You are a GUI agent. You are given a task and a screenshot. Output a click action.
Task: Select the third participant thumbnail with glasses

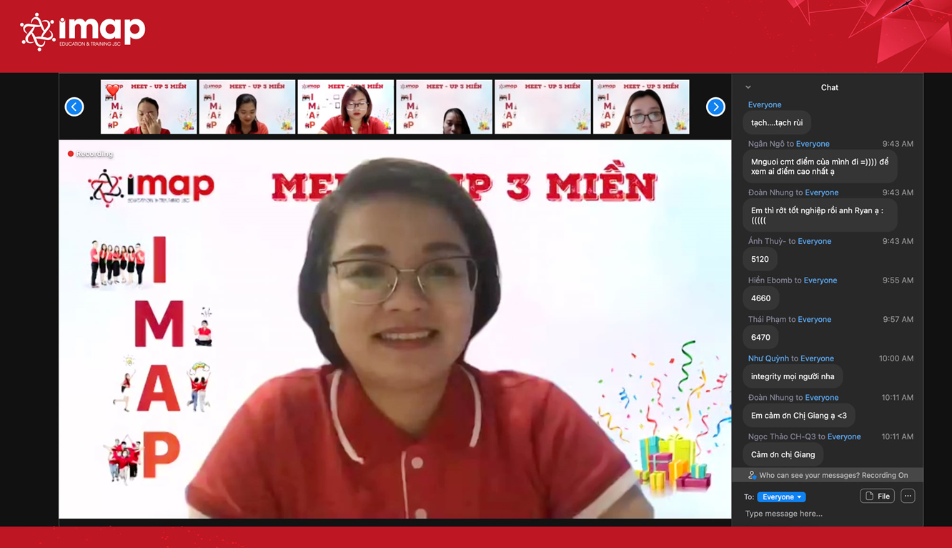(x=345, y=107)
